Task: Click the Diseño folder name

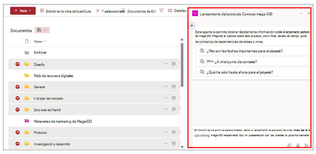Action: (39, 64)
